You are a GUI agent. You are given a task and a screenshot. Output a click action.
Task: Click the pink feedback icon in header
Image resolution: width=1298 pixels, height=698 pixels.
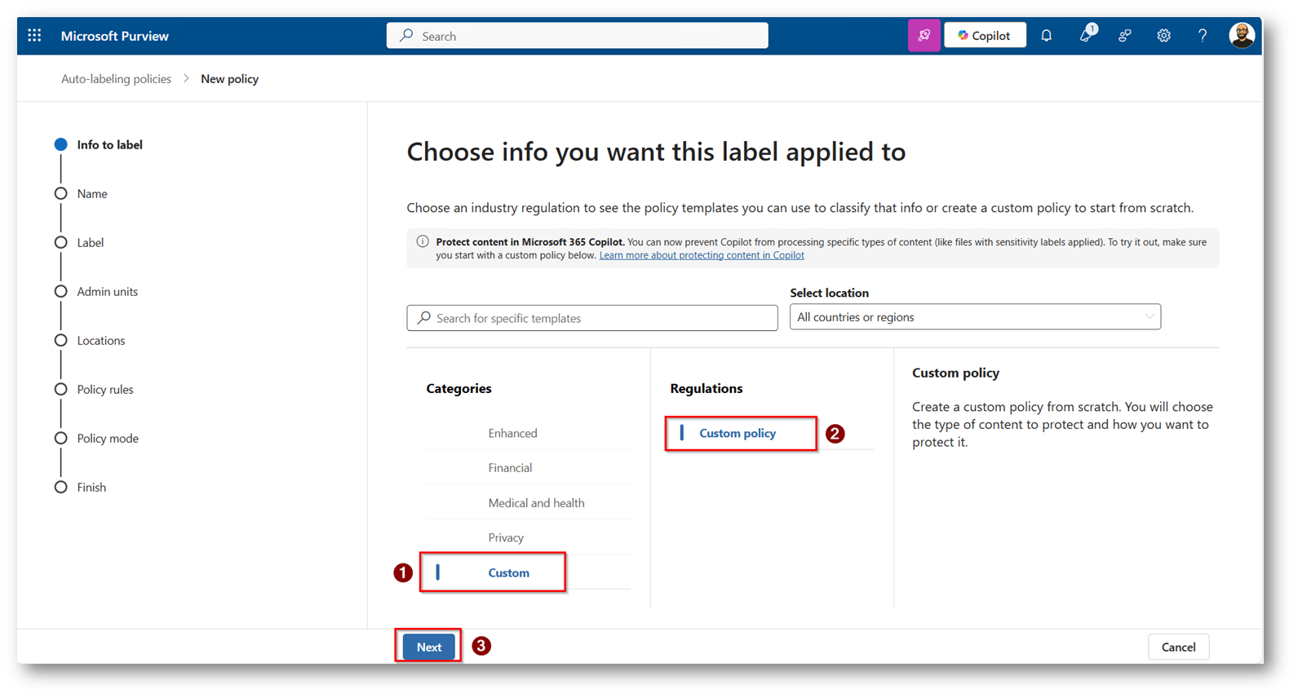point(924,36)
